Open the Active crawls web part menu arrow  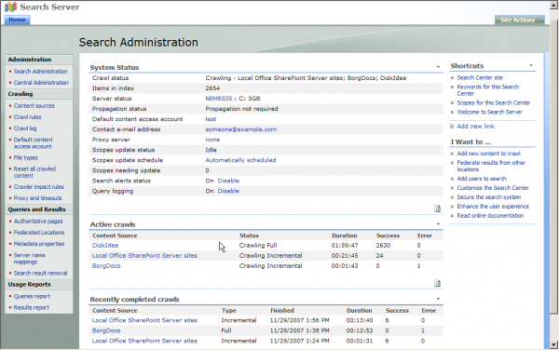click(438, 224)
